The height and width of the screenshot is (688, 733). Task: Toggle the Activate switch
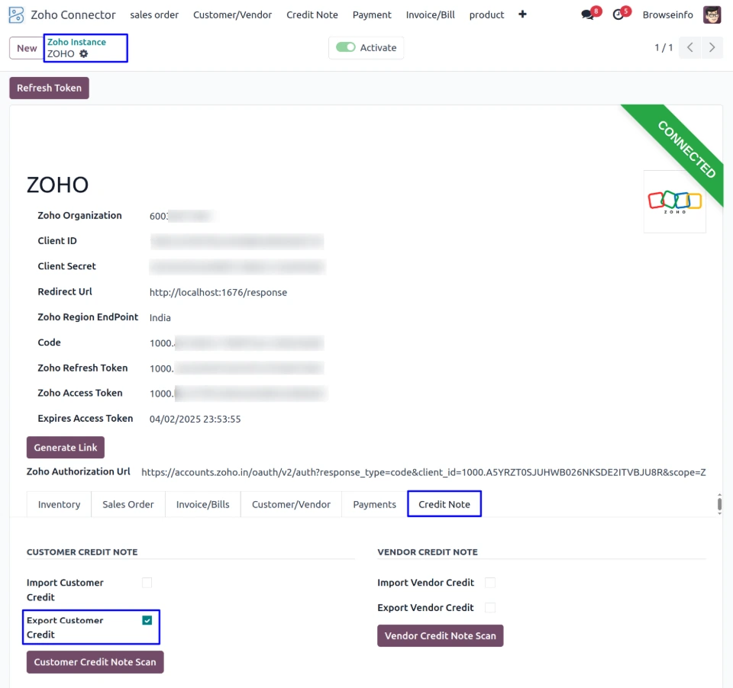(x=346, y=47)
